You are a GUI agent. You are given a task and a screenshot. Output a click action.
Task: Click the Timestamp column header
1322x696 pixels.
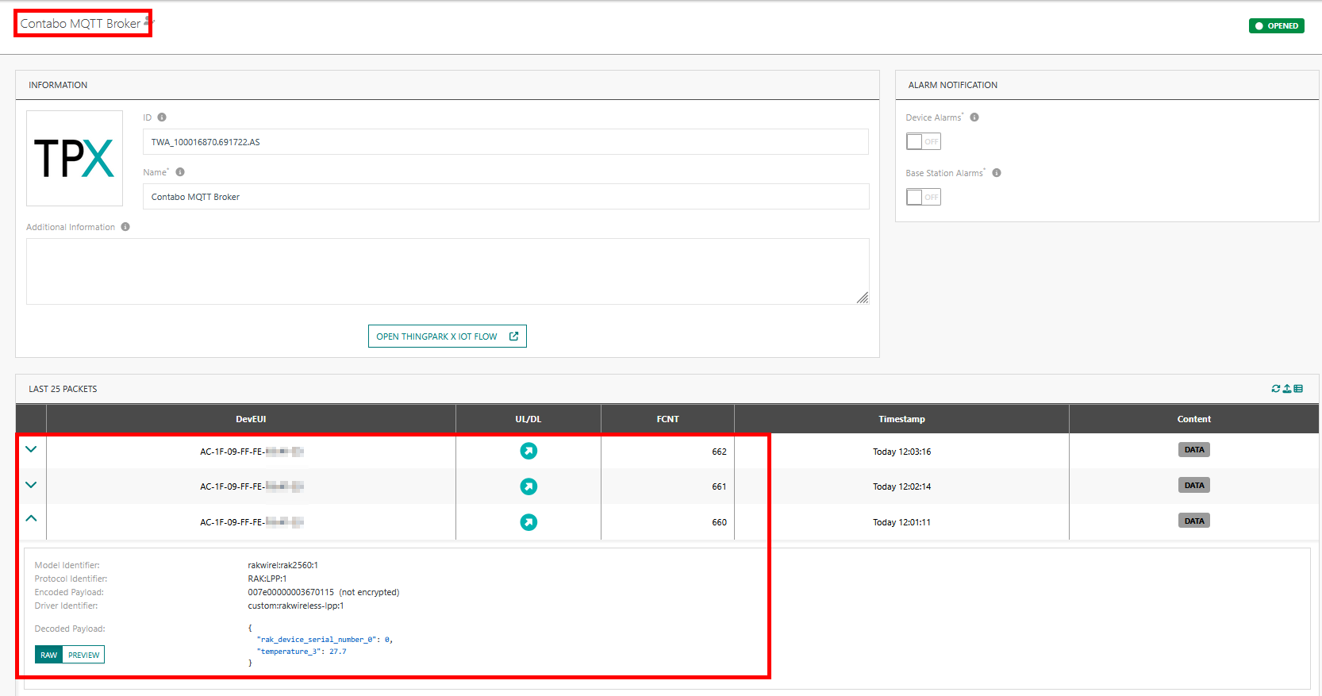pyautogui.click(x=901, y=419)
